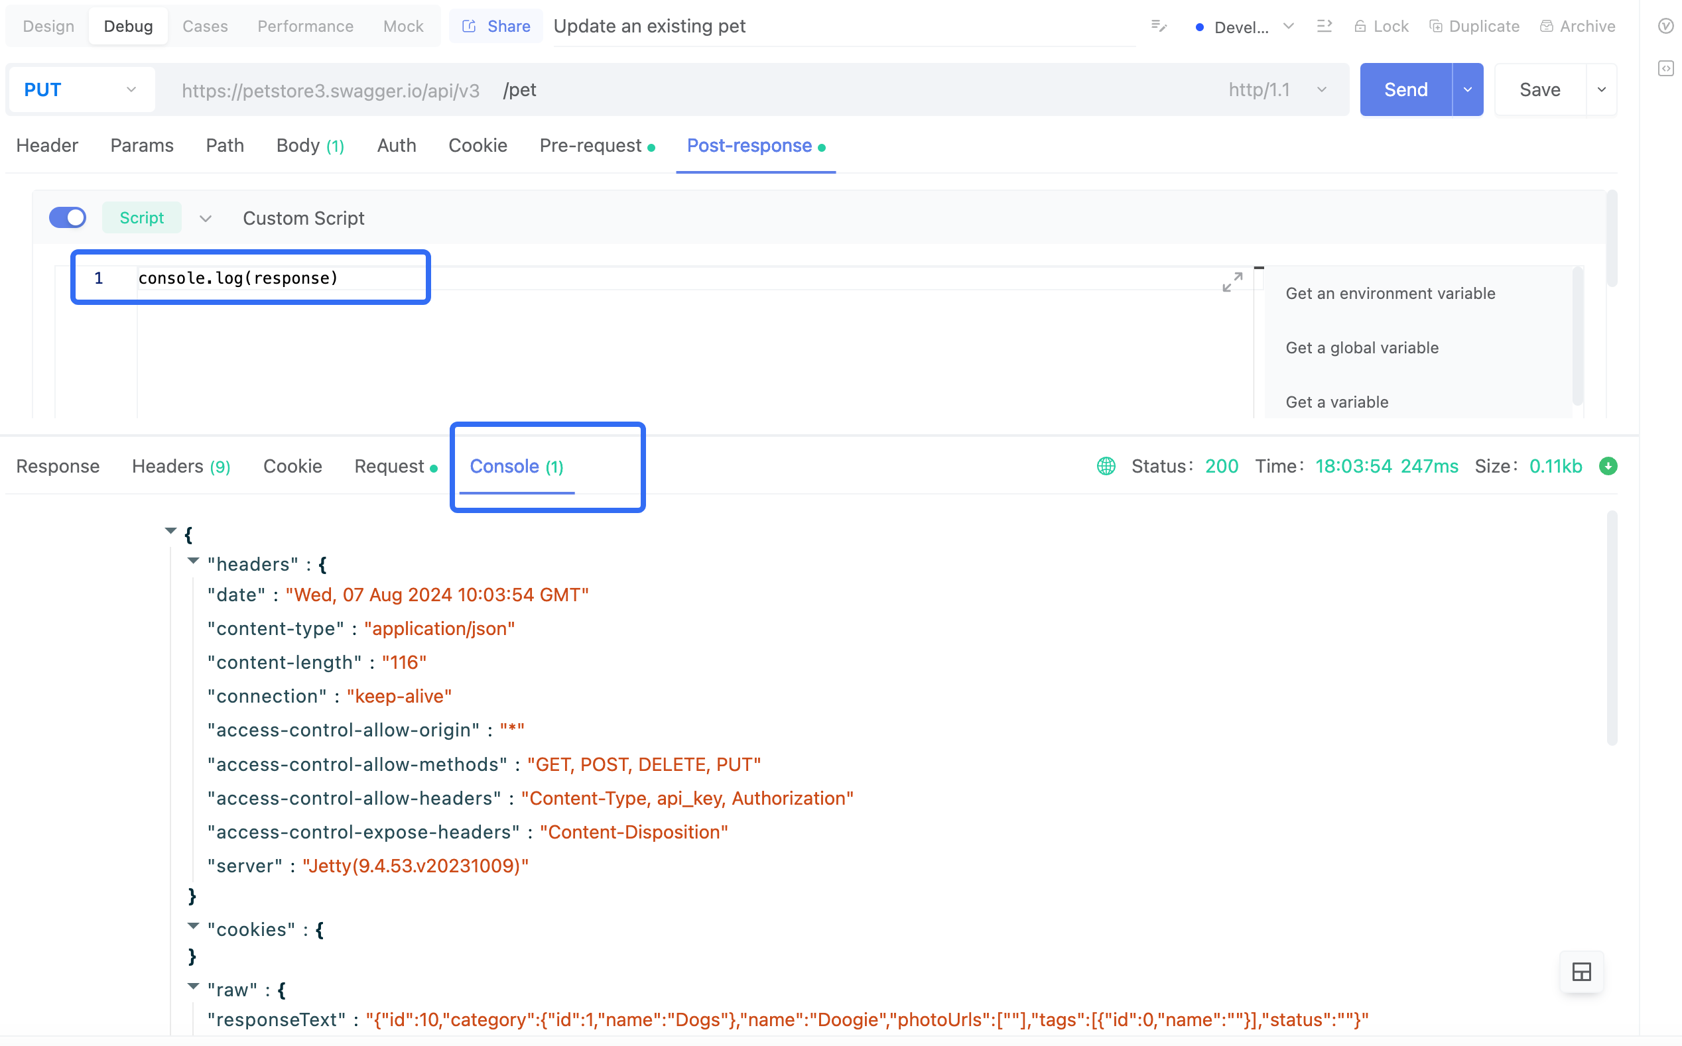1682x1046 pixels.
Task: Click the "application/json" content-type value
Action: tap(440, 629)
